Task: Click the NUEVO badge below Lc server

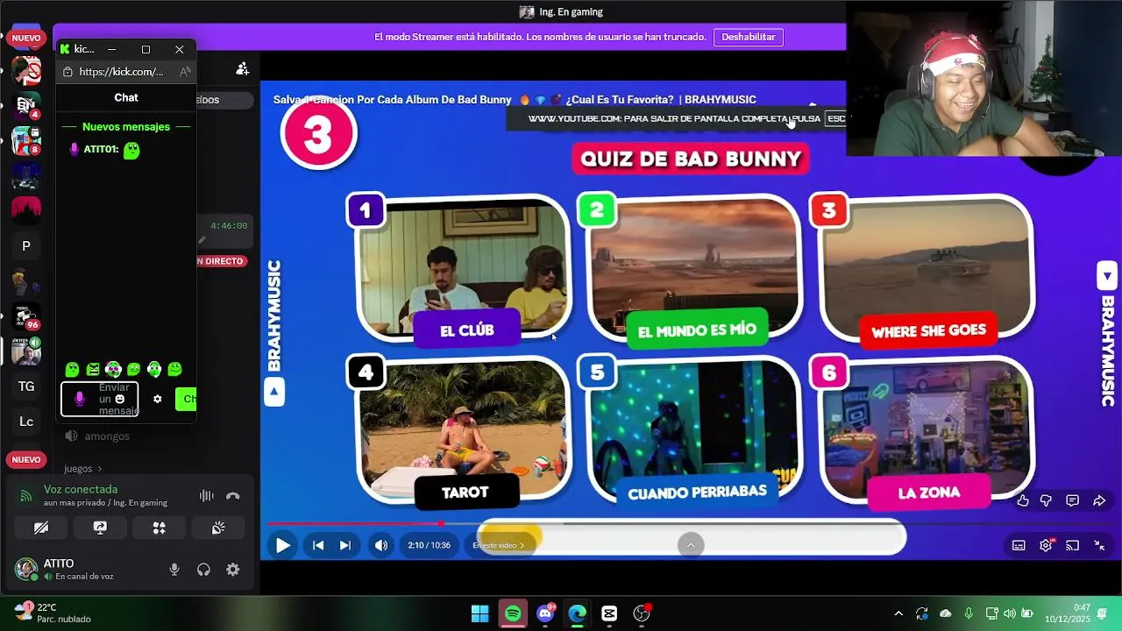Action: (26, 459)
